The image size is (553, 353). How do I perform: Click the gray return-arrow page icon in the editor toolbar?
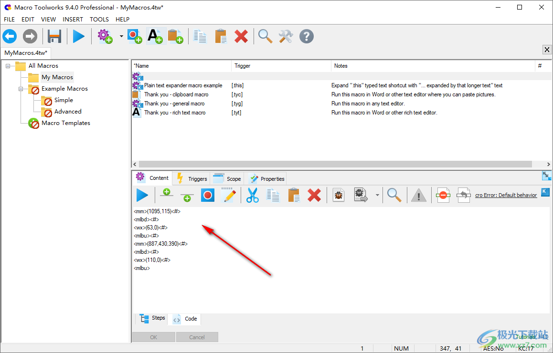tap(463, 195)
